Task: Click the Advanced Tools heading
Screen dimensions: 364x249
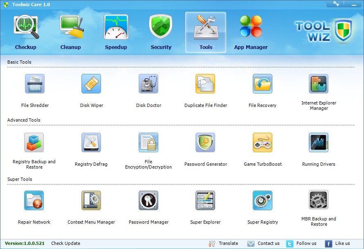Action: point(24,120)
